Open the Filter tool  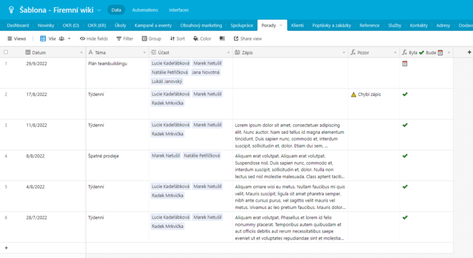[125, 39]
